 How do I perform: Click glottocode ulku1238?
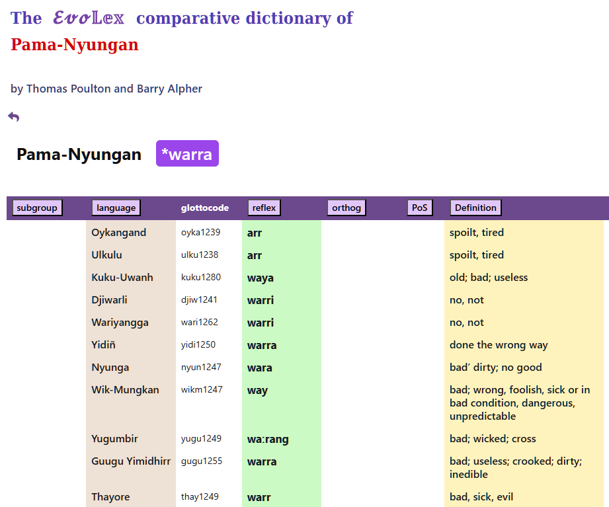coord(200,254)
